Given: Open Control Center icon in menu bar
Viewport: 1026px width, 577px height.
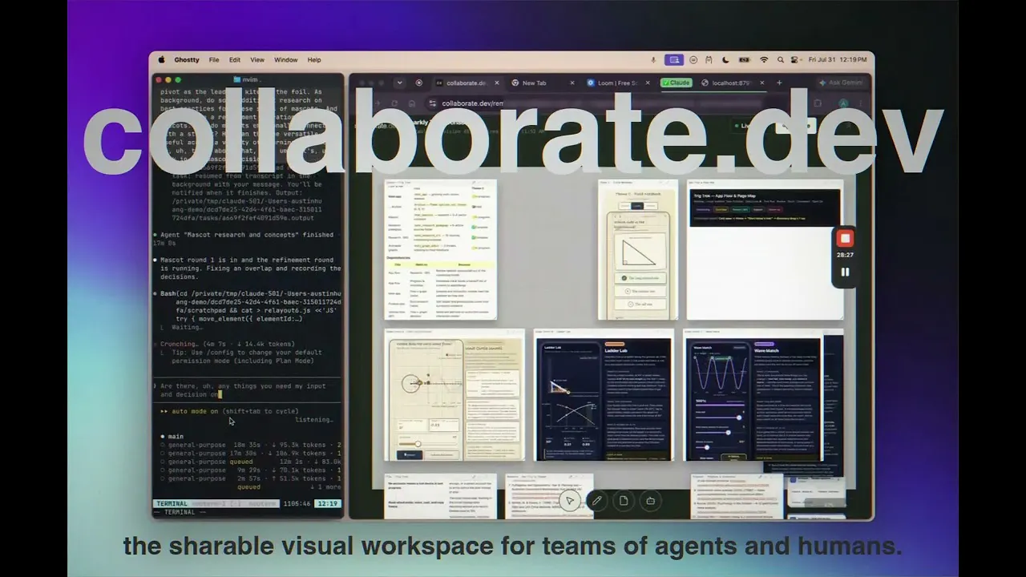Looking at the screenshot, I should 795,60.
